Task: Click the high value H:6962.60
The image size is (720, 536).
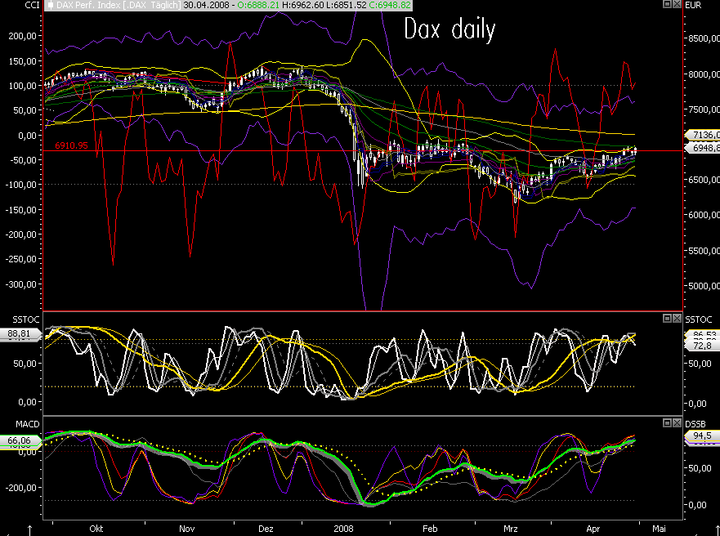Action: coord(303,6)
